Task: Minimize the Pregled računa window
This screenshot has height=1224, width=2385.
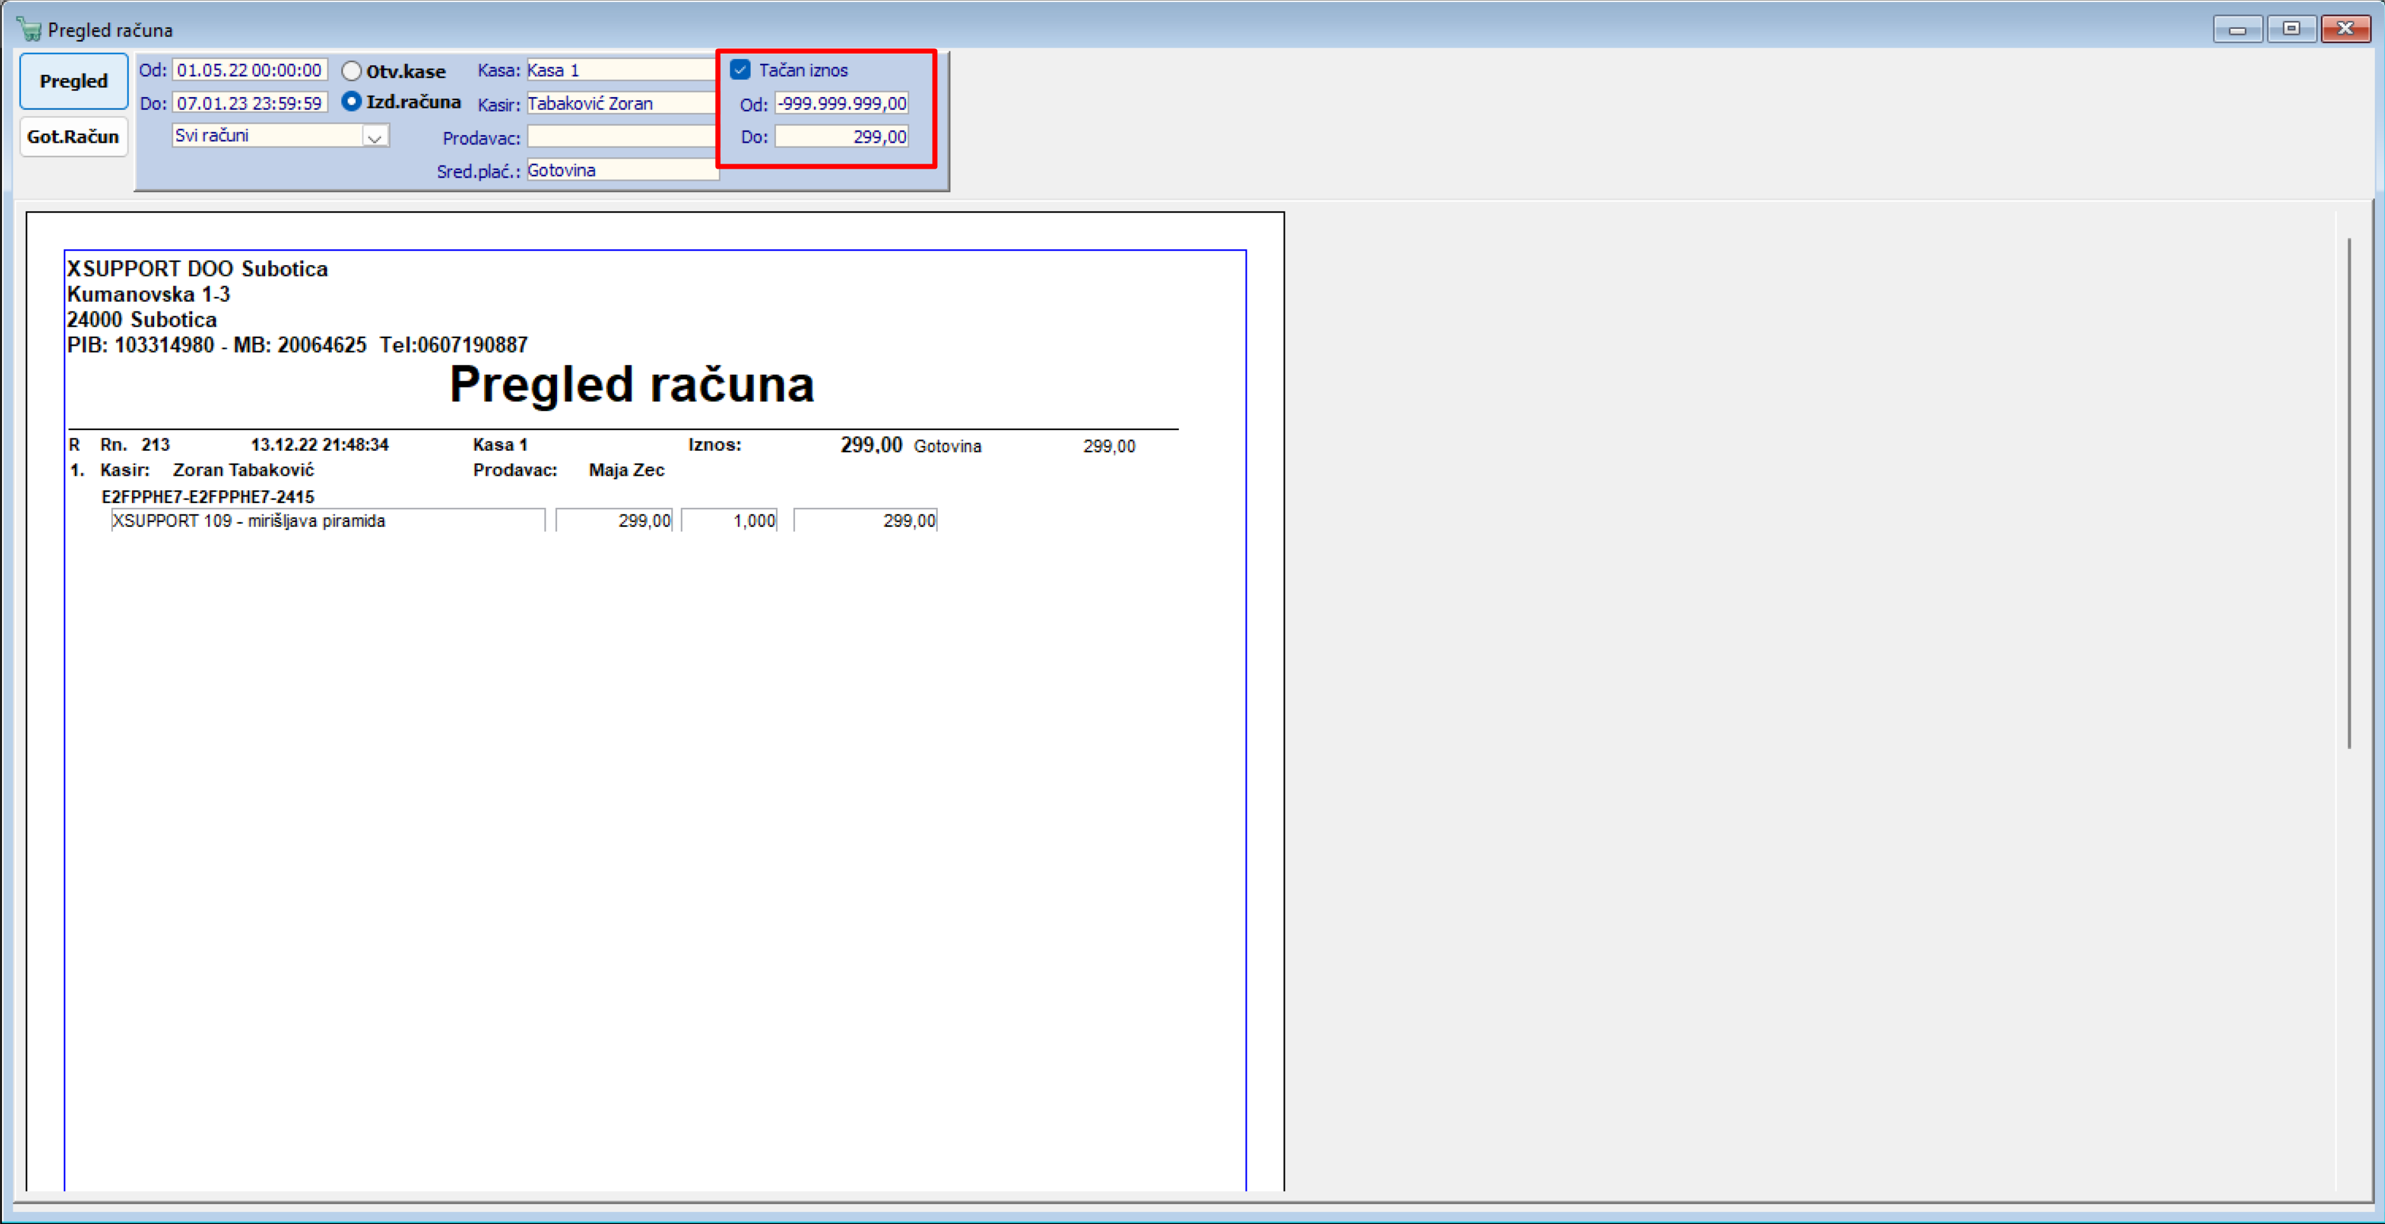Action: [x=2237, y=30]
